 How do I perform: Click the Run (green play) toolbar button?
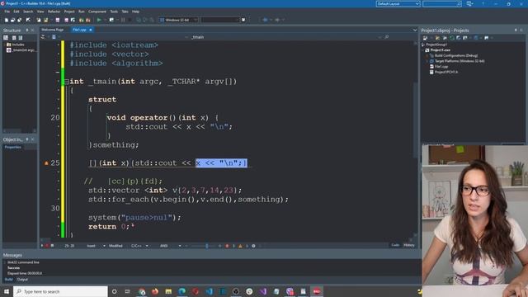click(x=99, y=20)
